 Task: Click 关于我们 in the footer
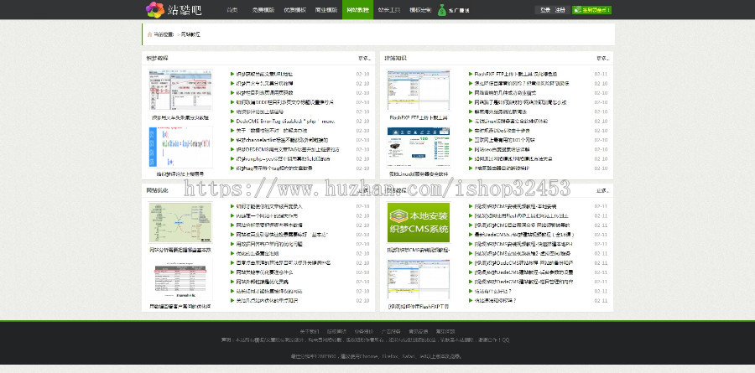309,332
